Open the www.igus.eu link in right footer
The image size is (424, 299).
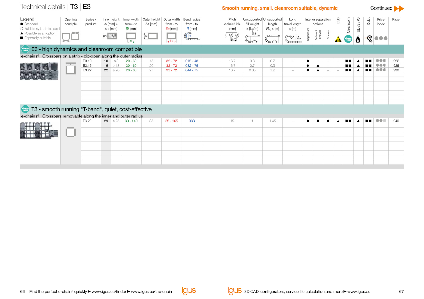[x=359, y=292]
